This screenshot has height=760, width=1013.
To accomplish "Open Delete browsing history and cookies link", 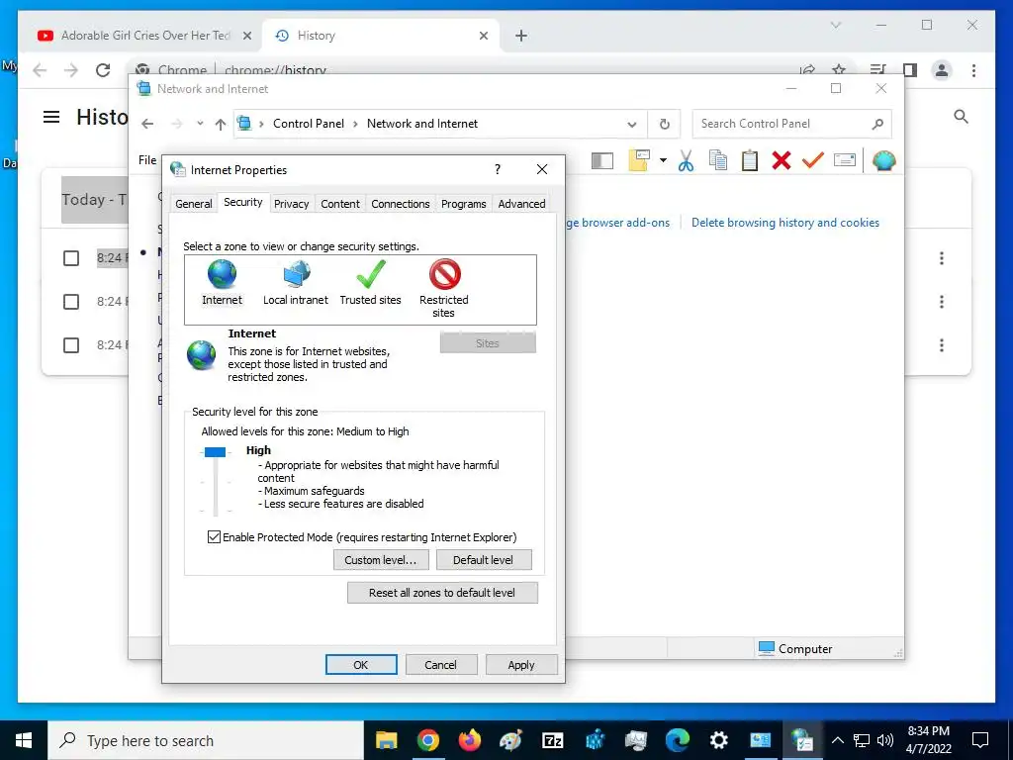I will (x=784, y=223).
